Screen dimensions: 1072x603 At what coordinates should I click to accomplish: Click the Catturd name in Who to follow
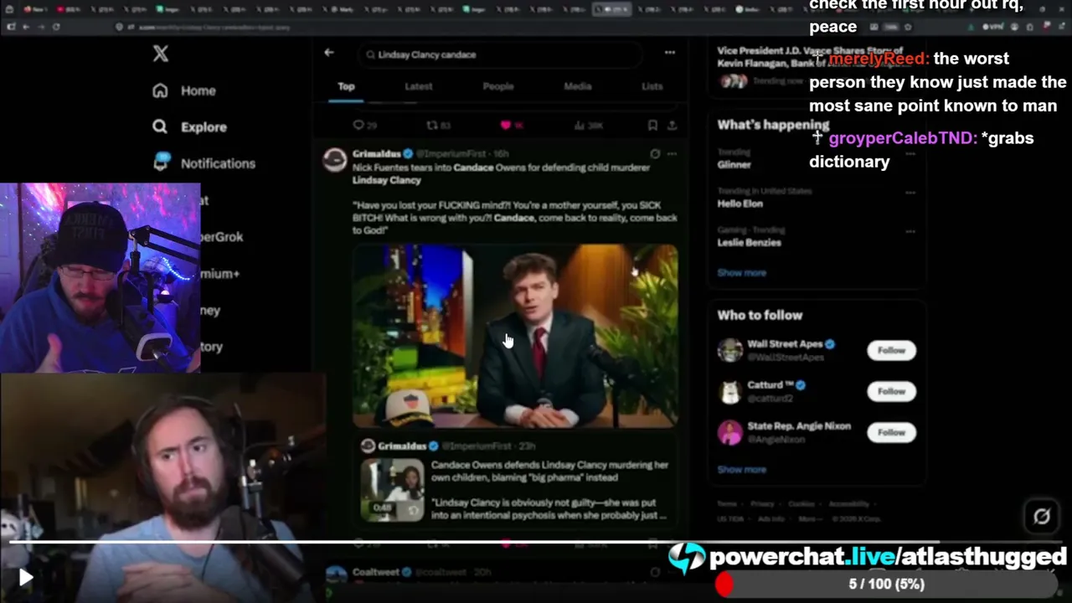[x=770, y=385]
